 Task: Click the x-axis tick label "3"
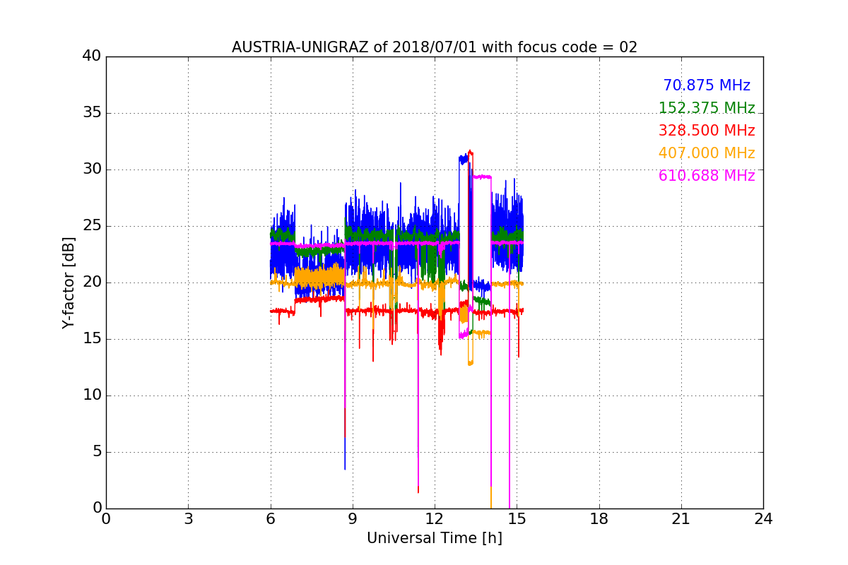[188, 518]
